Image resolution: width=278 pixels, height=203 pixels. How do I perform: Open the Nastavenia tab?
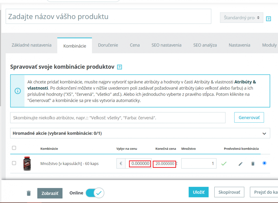click(x=239, y=45)
